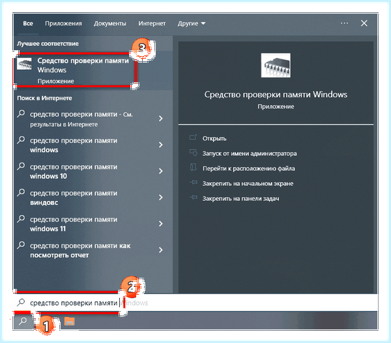Click the Лучшее соответствие heading

(48, 44)
